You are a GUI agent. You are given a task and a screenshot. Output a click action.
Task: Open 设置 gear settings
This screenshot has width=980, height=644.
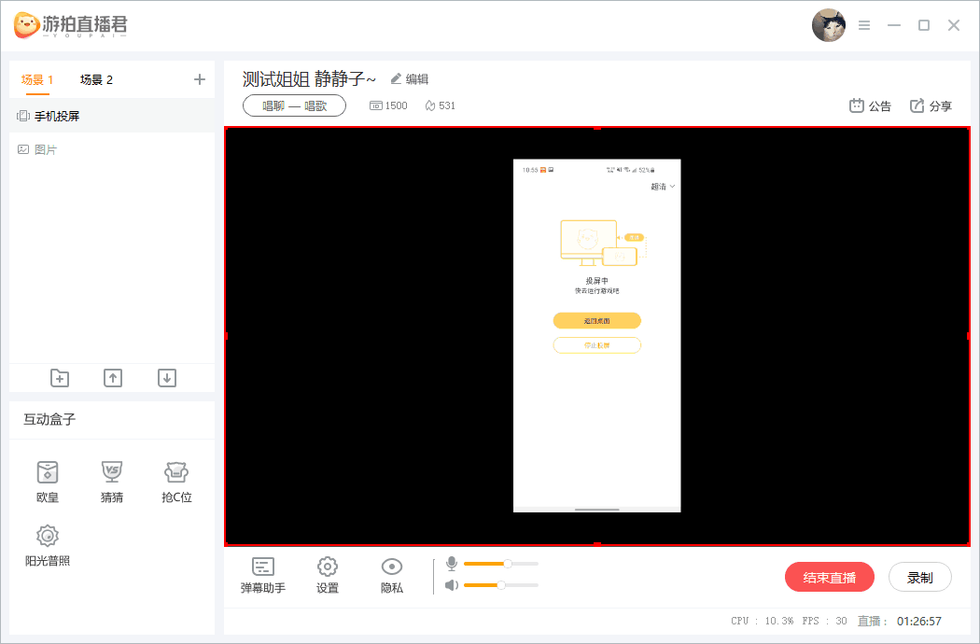(328, 575)
